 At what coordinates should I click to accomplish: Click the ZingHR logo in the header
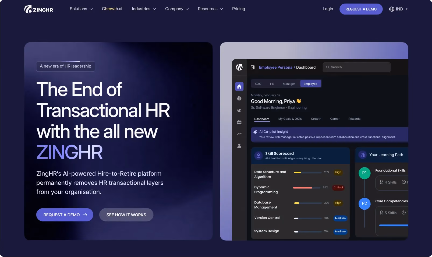coord(39,9)
